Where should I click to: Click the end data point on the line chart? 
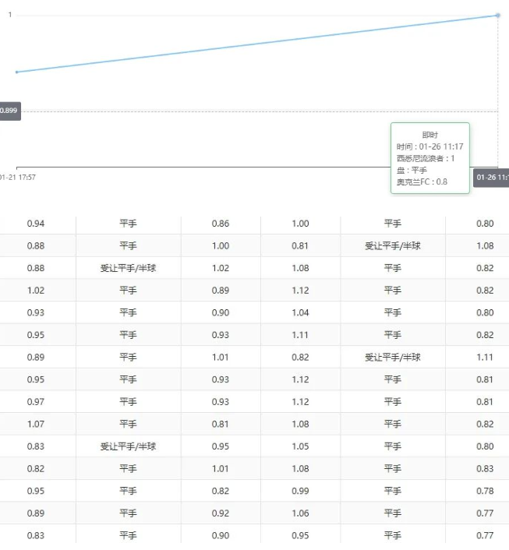tap(498, 16)
